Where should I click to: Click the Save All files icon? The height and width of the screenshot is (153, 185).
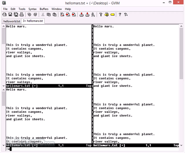tap(16, 15)
